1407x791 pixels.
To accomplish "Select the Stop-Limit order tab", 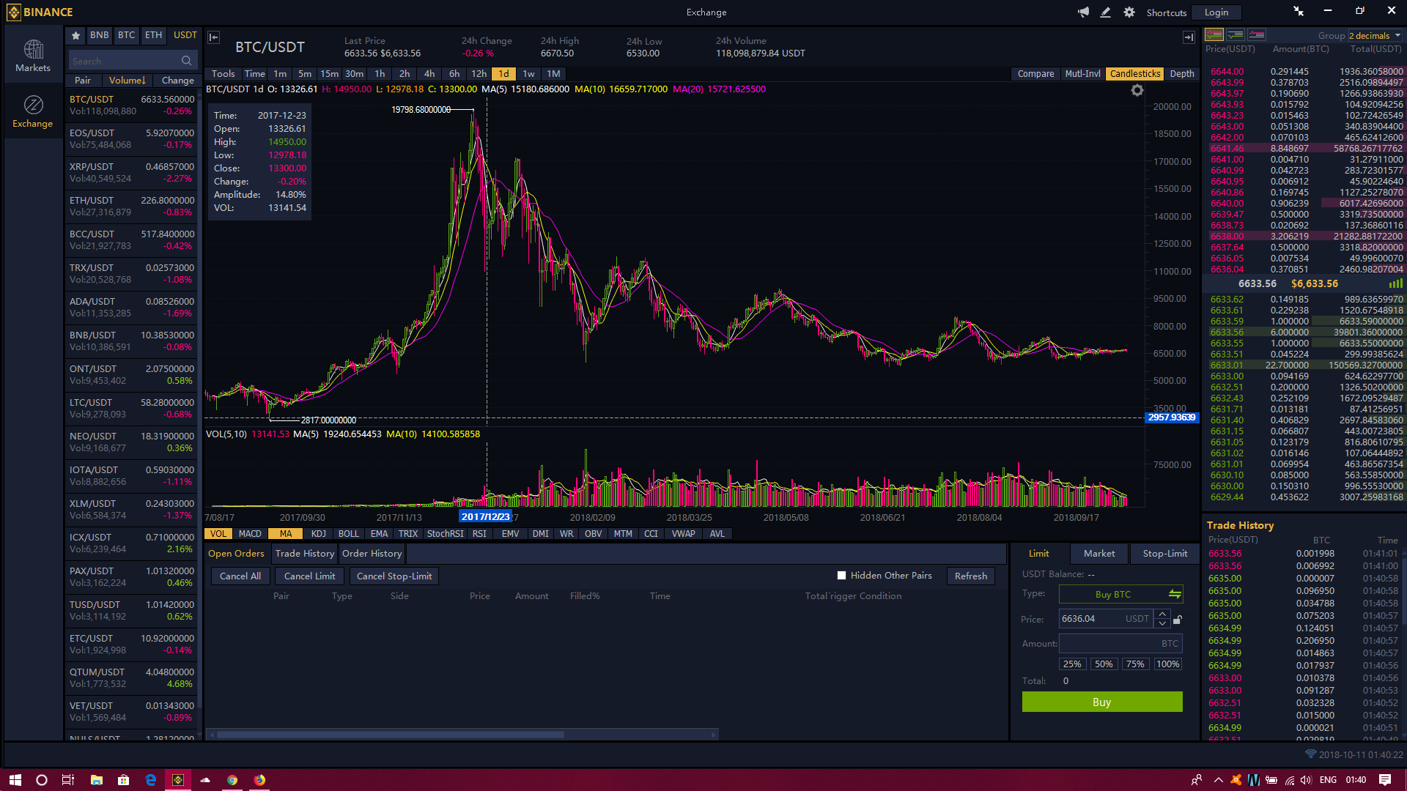I will (1164, 554).
